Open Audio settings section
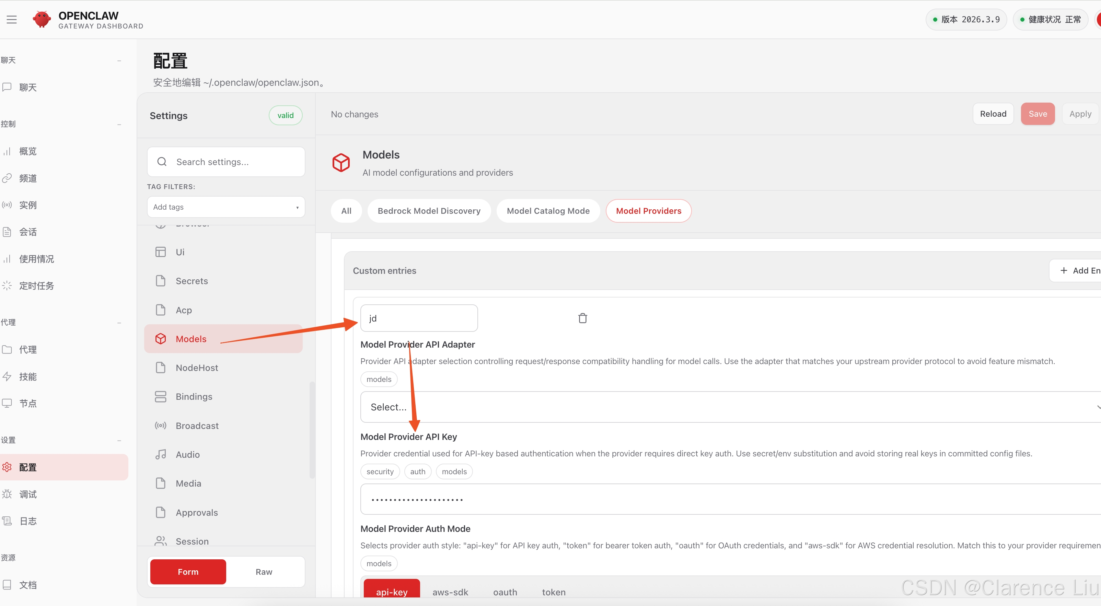Image resolution: width=1101 pixels, height=606 pixels. [x=188, y=454]
